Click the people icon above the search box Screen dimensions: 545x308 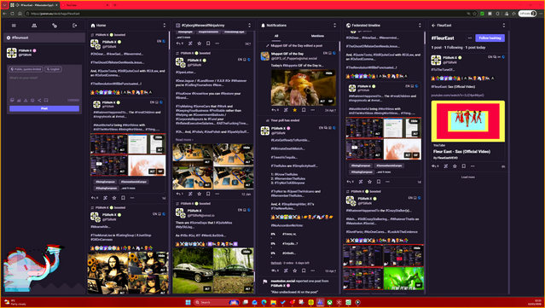click(34, 26)
